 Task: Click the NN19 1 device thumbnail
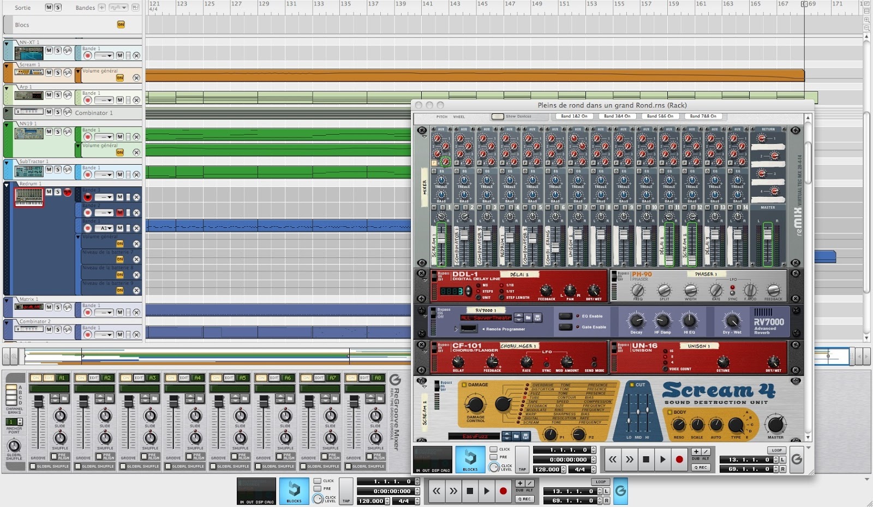[x=29, y=134]
